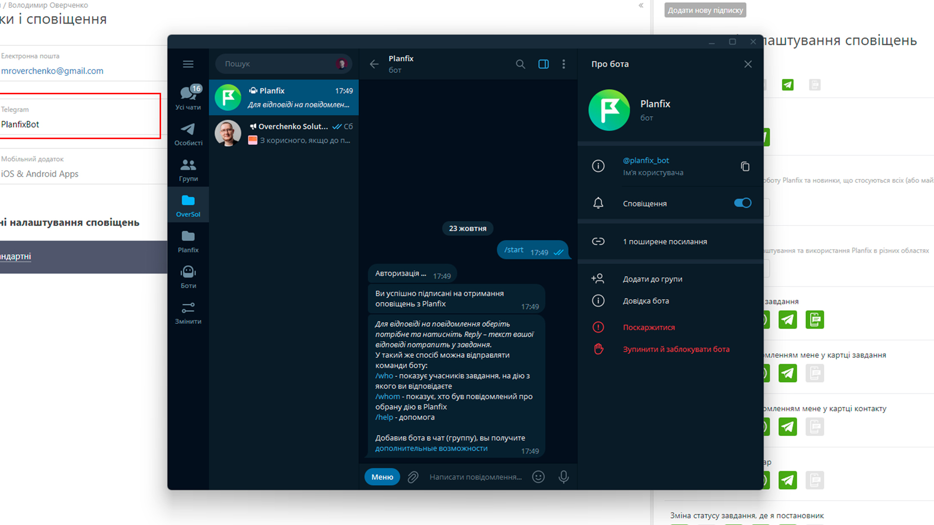Viewport: 934px width, 525px height.
Task: Click the /who command link
Action: coord(384,376)
